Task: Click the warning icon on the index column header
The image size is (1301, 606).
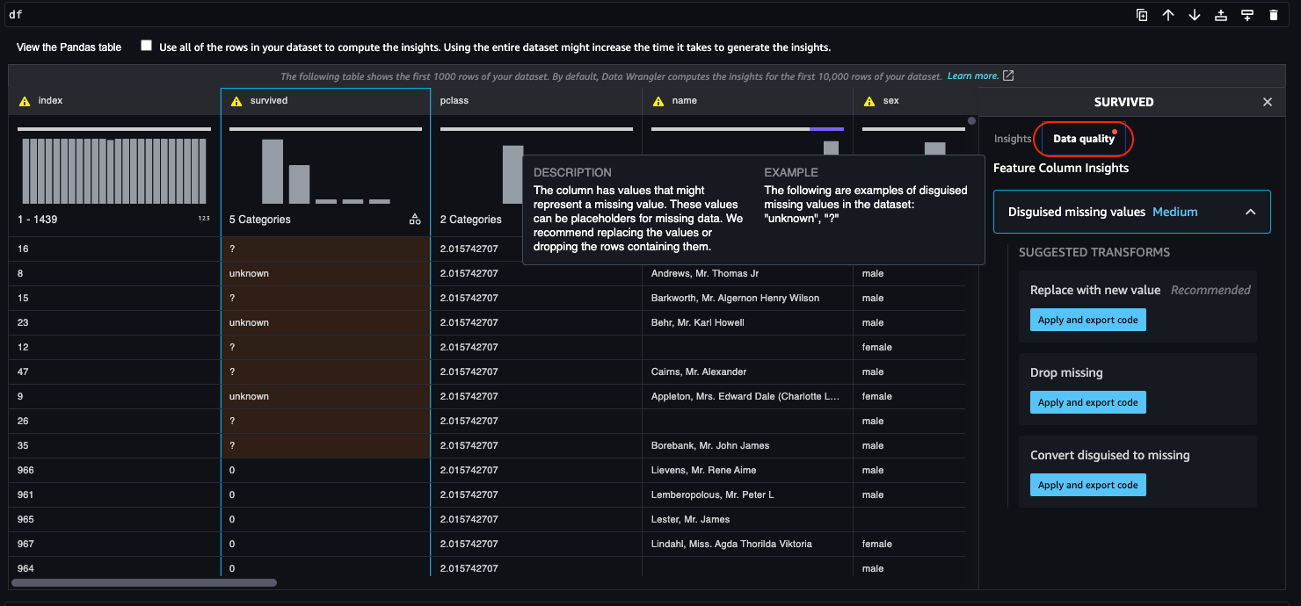Action: 23,100
